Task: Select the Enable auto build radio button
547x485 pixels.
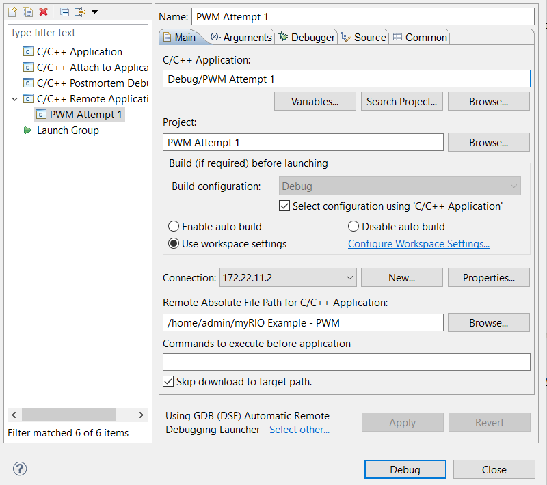Action: pyautogui.click(x=174, y=227)
